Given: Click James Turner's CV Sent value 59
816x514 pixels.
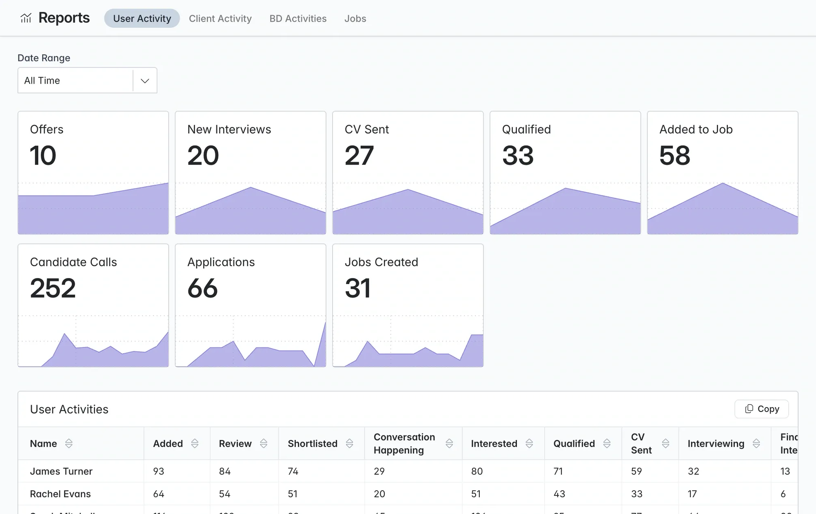Looking at the screenshot, I should 636,471.
